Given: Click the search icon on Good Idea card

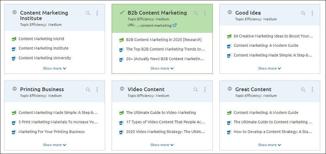Looking at the screenshot, I should point(303,13).
